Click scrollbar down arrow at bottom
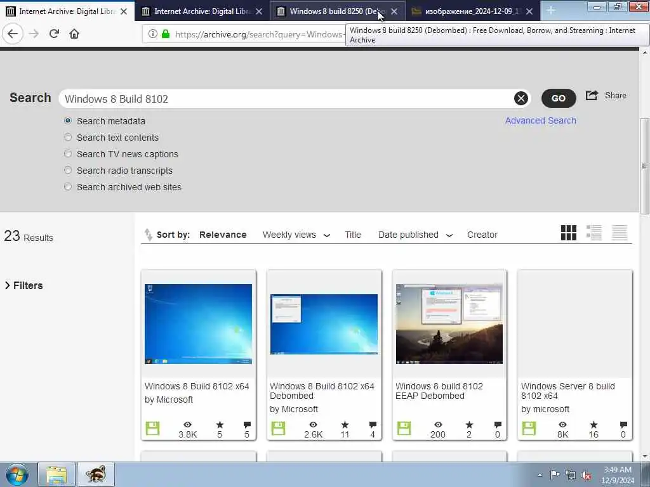This screenshot has width=650, height=487. click(644, 457)
